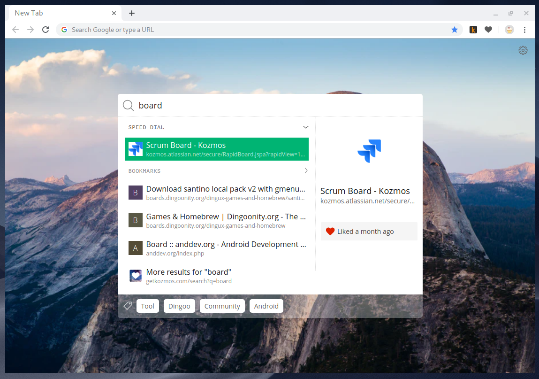
Task: Open the Chrome three-dot menu
Action: (x=524, y=30)
